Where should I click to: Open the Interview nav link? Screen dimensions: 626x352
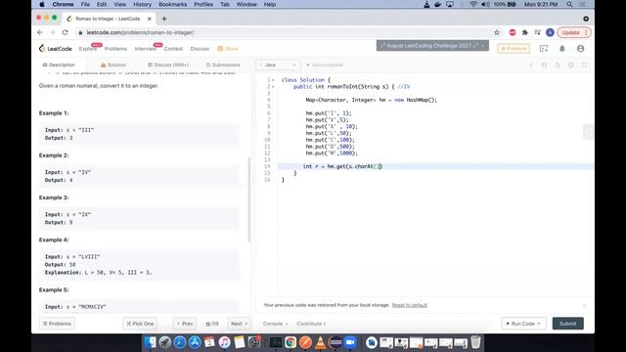coord(146,49)
